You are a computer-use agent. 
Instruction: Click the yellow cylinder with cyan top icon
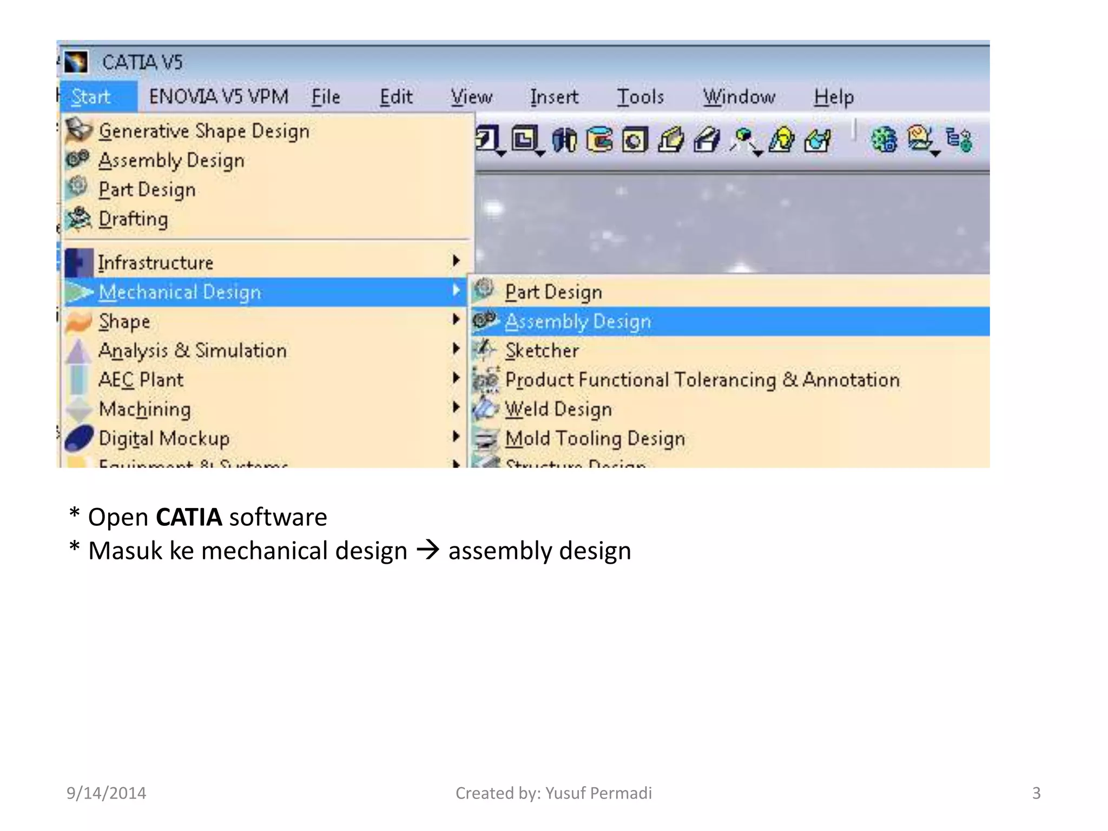599,140
